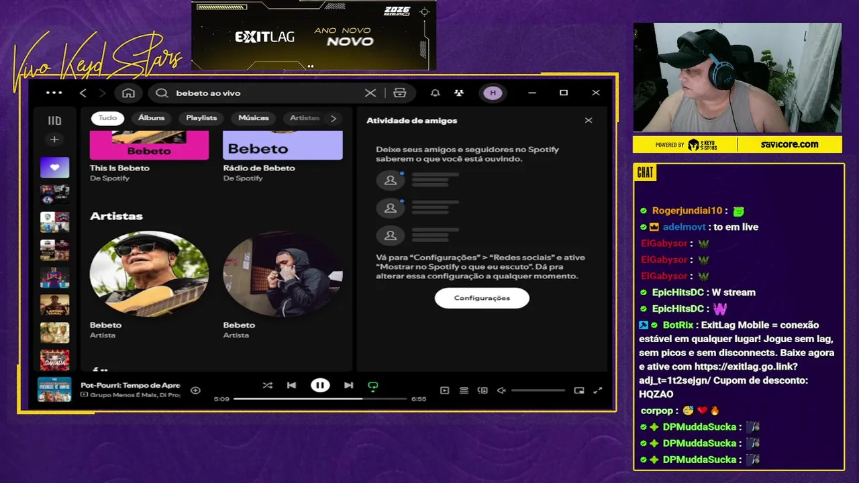Viewport: 859px width, 483px height.
Task: Mute or unmute the volume icon
Action: (501, 390)
